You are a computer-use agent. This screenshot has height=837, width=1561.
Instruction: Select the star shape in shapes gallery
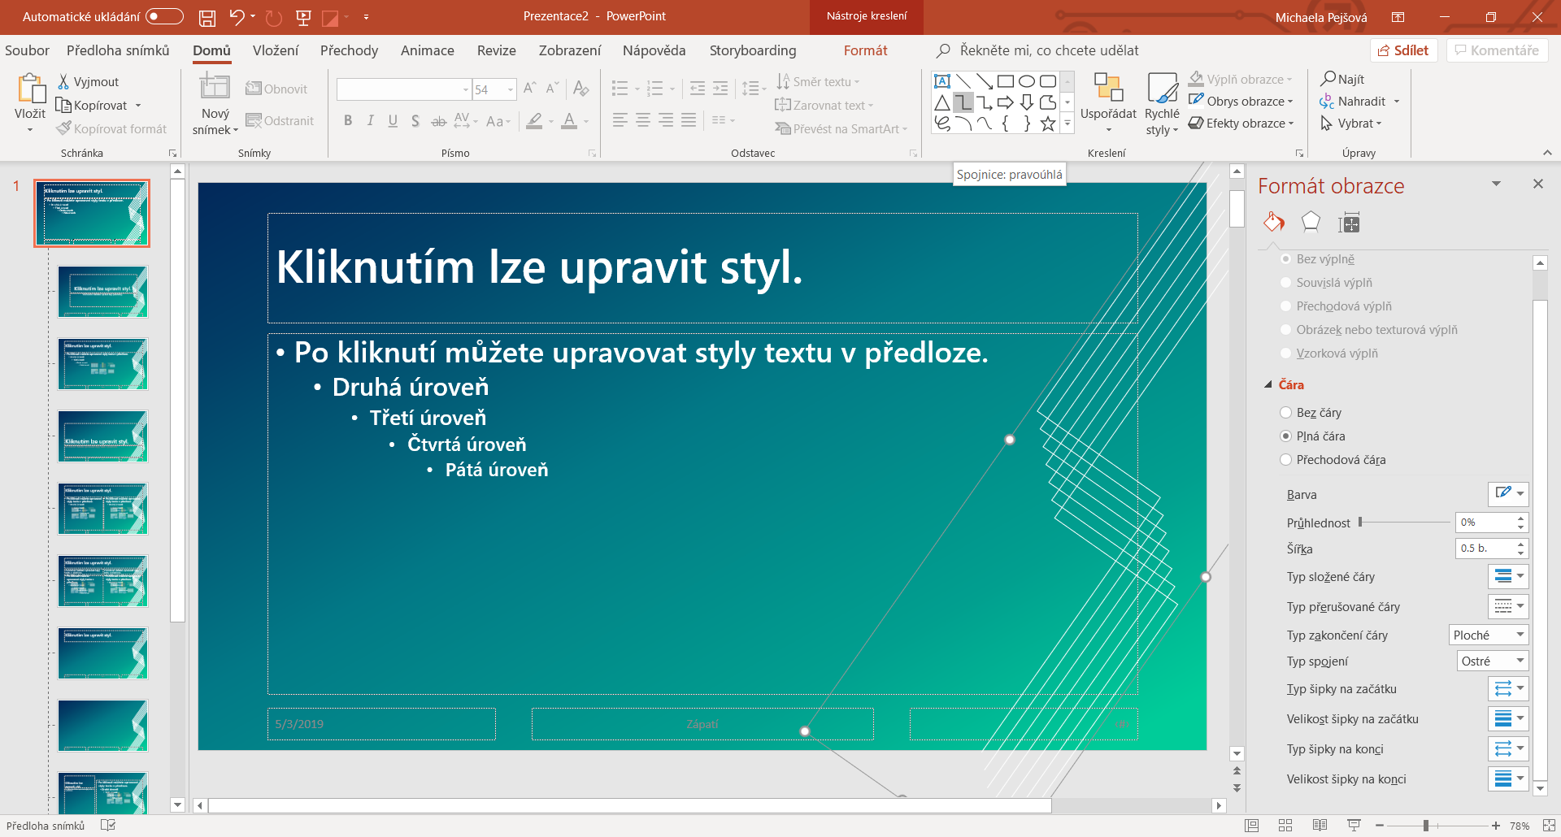click(1048, 124)
